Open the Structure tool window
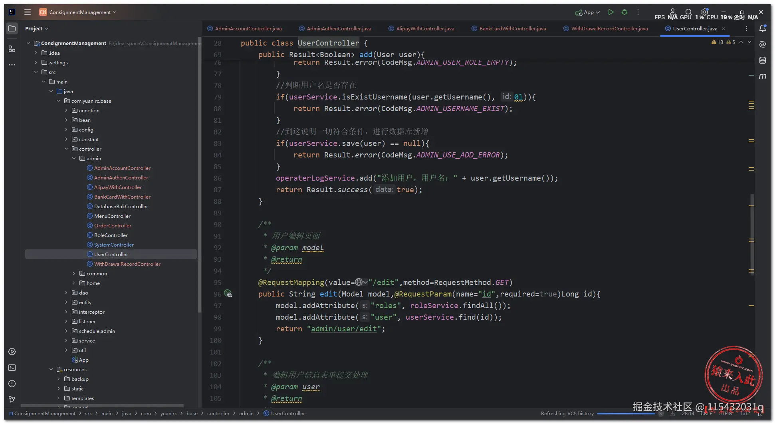 pos(12,49)
